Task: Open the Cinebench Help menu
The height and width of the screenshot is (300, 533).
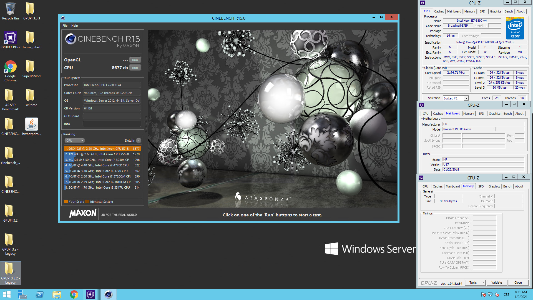Action: 75,26
